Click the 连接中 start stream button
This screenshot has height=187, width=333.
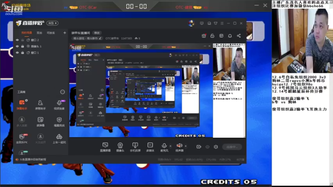point(232,147)
